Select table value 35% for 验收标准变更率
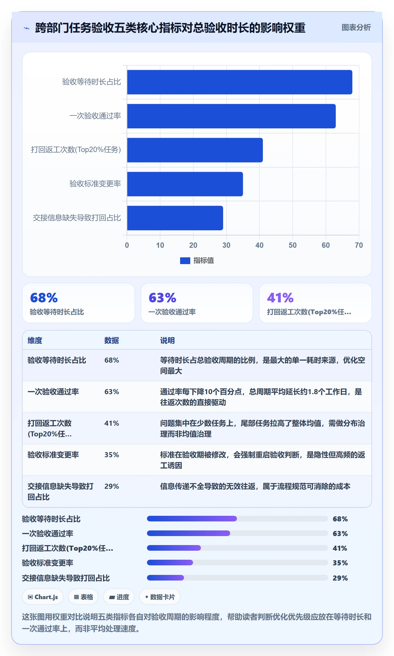Viewport: 394px width, 656px height. pyautogui.click(x=112, y=455)
